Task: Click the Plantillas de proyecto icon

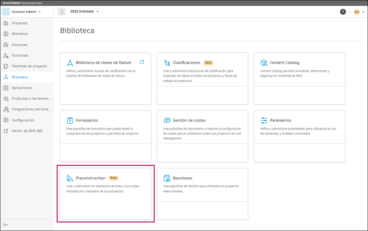Action: point(6,66)
